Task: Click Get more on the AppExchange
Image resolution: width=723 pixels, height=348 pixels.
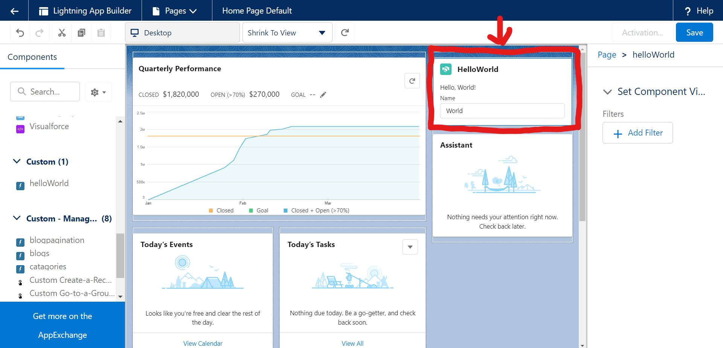Action: point(63,325)
